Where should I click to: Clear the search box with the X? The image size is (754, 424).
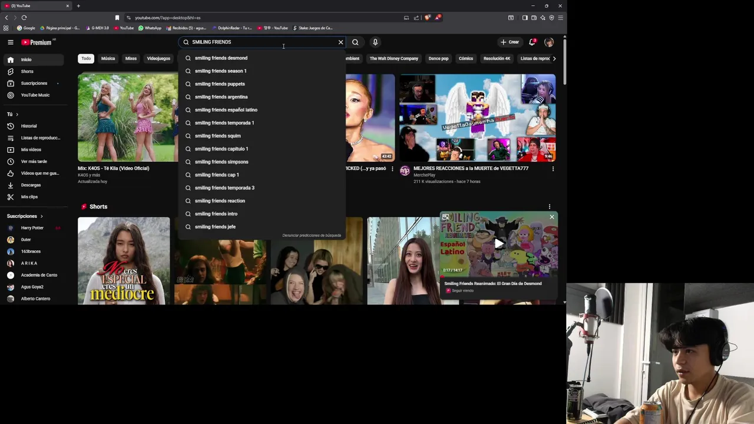coord(340,42)
